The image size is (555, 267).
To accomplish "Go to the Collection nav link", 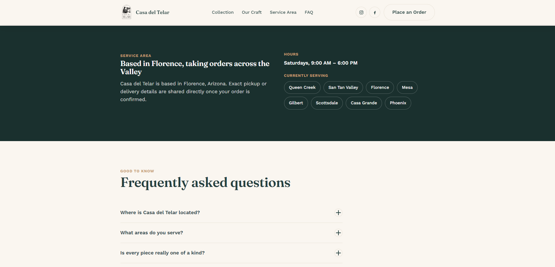I will click(x=223, y=12).
